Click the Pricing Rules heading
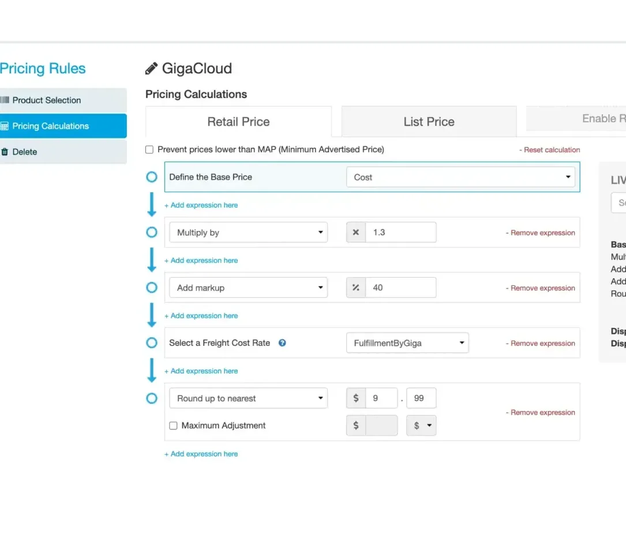This screenshot has height=535, width=626. [x=43, y=69]
